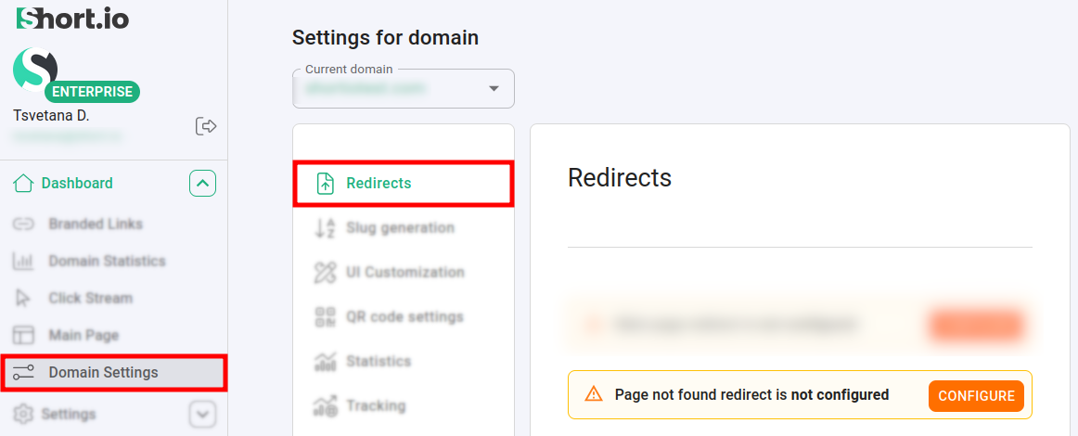
Task: Click the Click Stream cursor icon
Action: click(23, 299)
